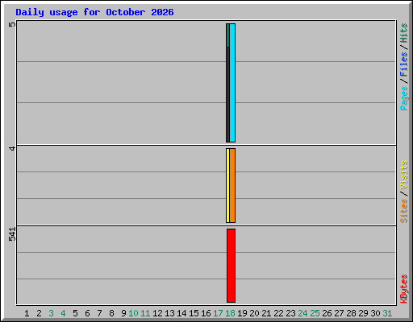413x322 pixels.
Task: Click day label '2' on the x-axis
Action: pyautogui.click(x=39, y=313)
